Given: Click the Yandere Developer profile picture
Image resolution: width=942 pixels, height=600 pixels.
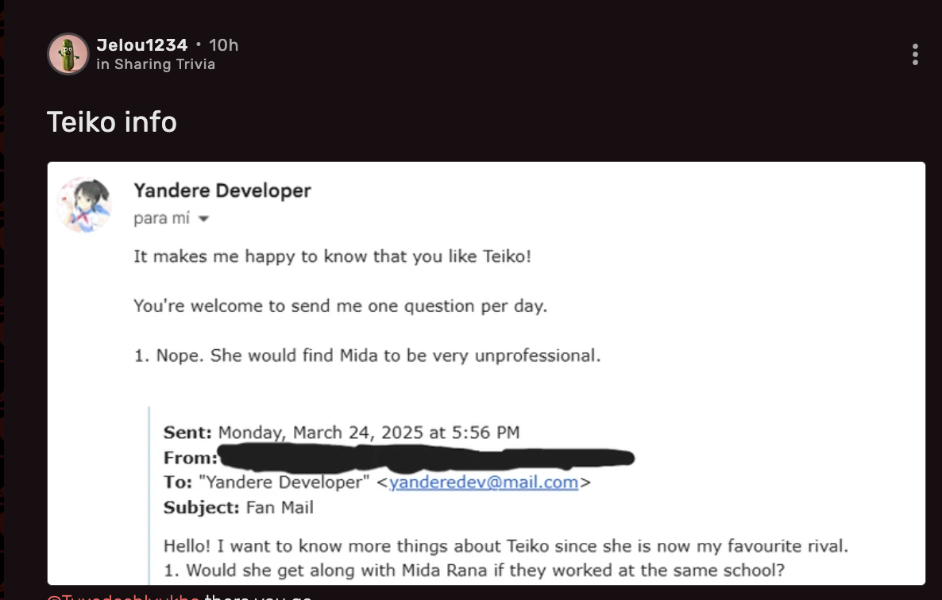Looking at the screenshot, I should 84,205.
